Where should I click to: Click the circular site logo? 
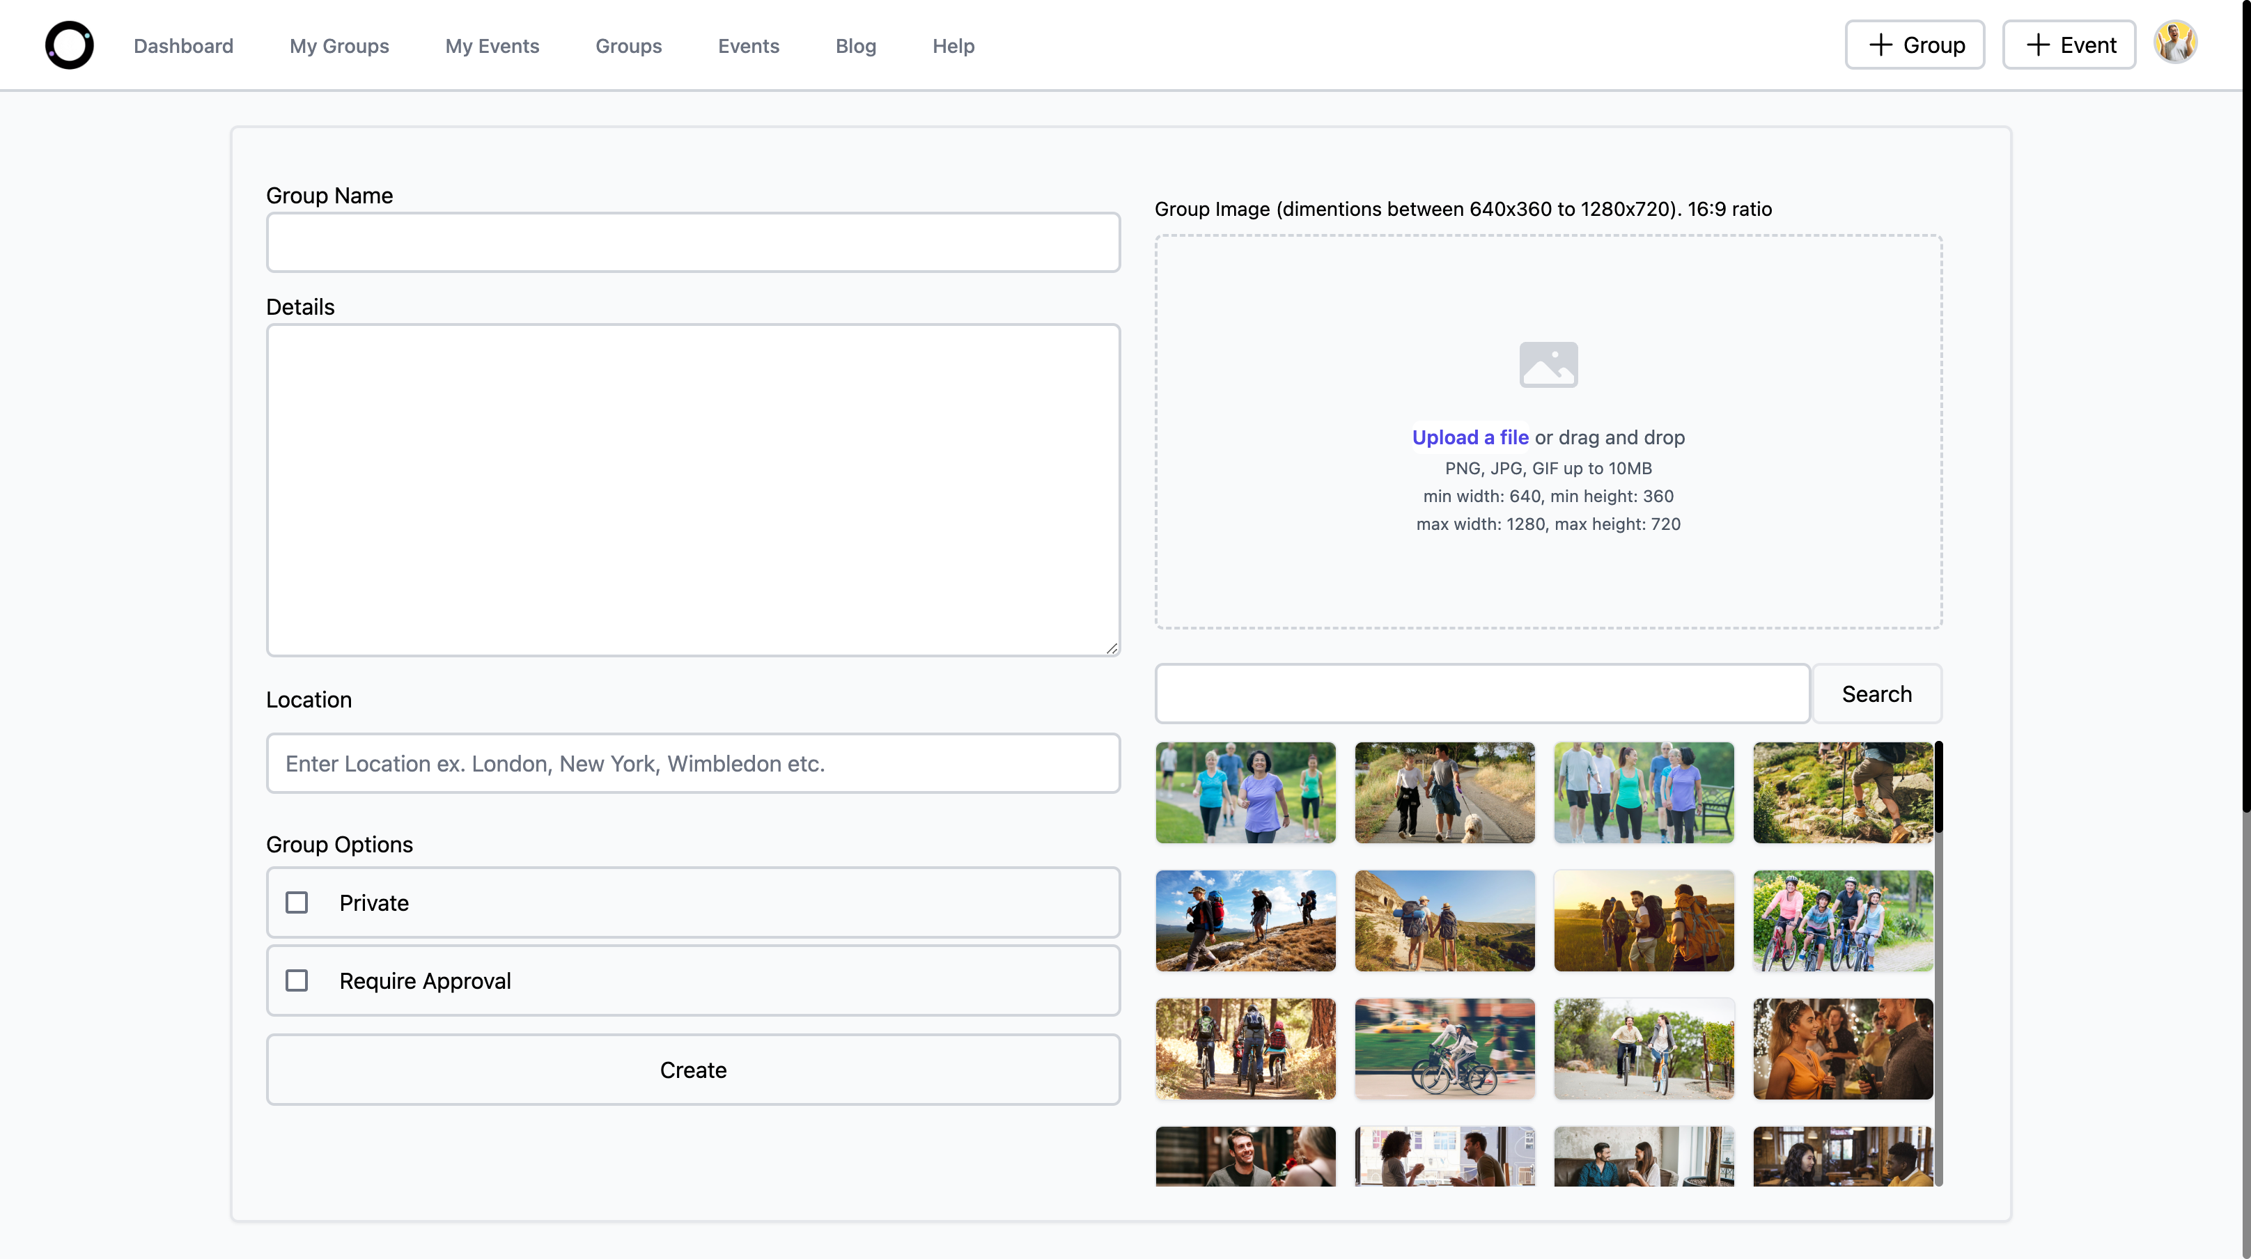coord(69,45)
